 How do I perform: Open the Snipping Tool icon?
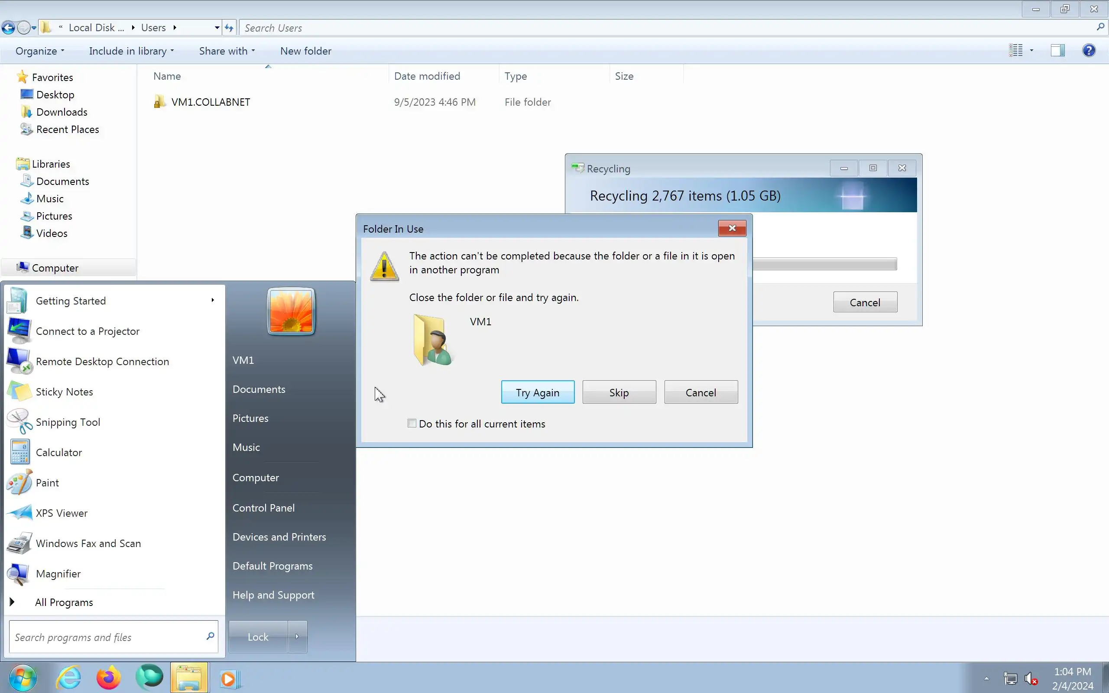tap(19, 422)
